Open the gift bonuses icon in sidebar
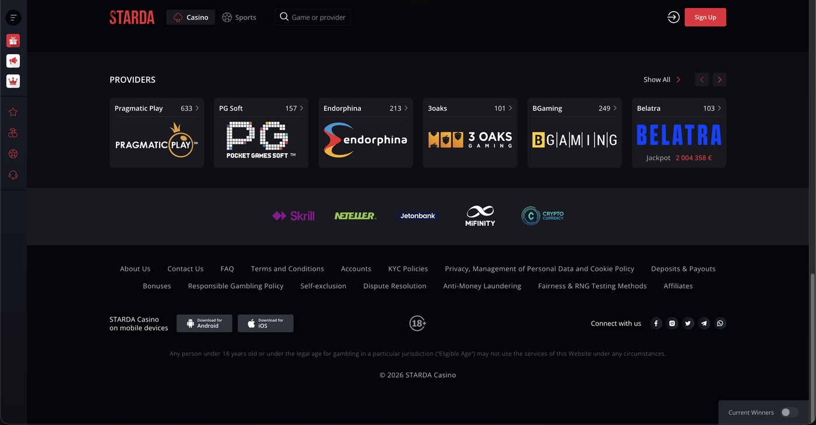Screen dimensions: 816x425 (13, 41)
